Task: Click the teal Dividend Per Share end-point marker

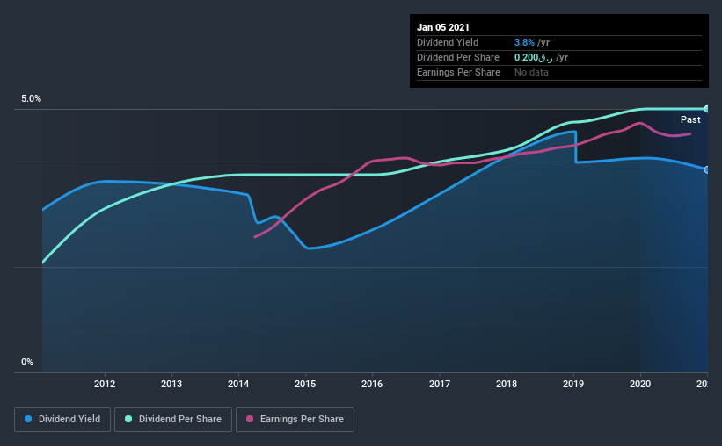Action: point(706,109)
